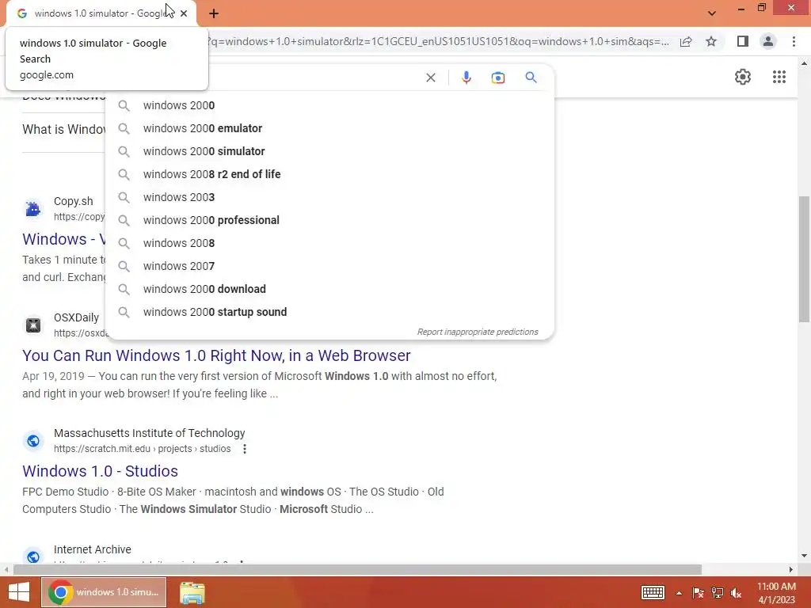Click the vertical scrollbar thumb

(x=804, y=259)
